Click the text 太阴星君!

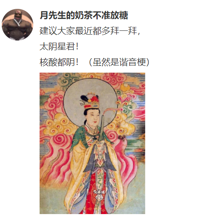coord(59,46)
